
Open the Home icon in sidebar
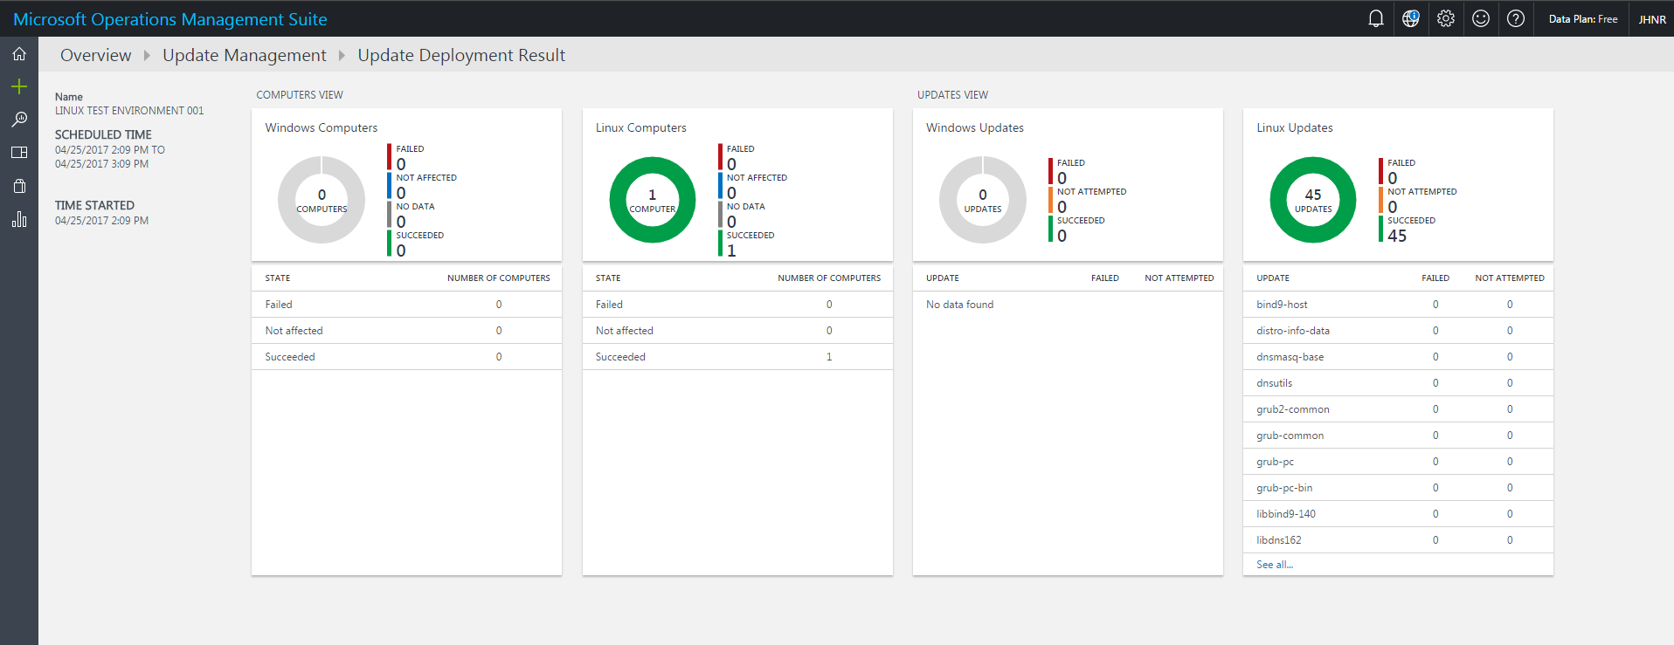point(19,54)
